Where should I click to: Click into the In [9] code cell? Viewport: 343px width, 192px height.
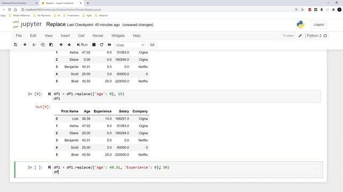point(187,96)
